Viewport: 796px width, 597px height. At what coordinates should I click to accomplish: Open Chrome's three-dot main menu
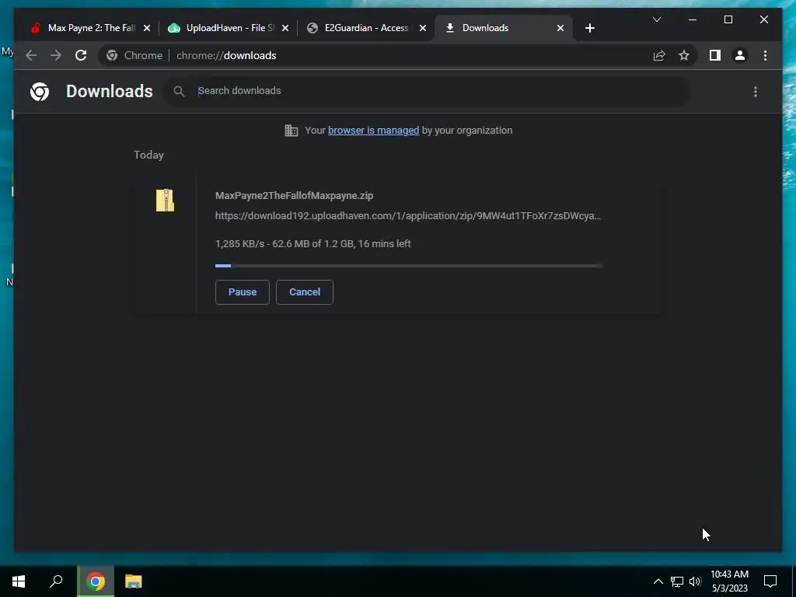pyautogui.click(x=765, y=55)
